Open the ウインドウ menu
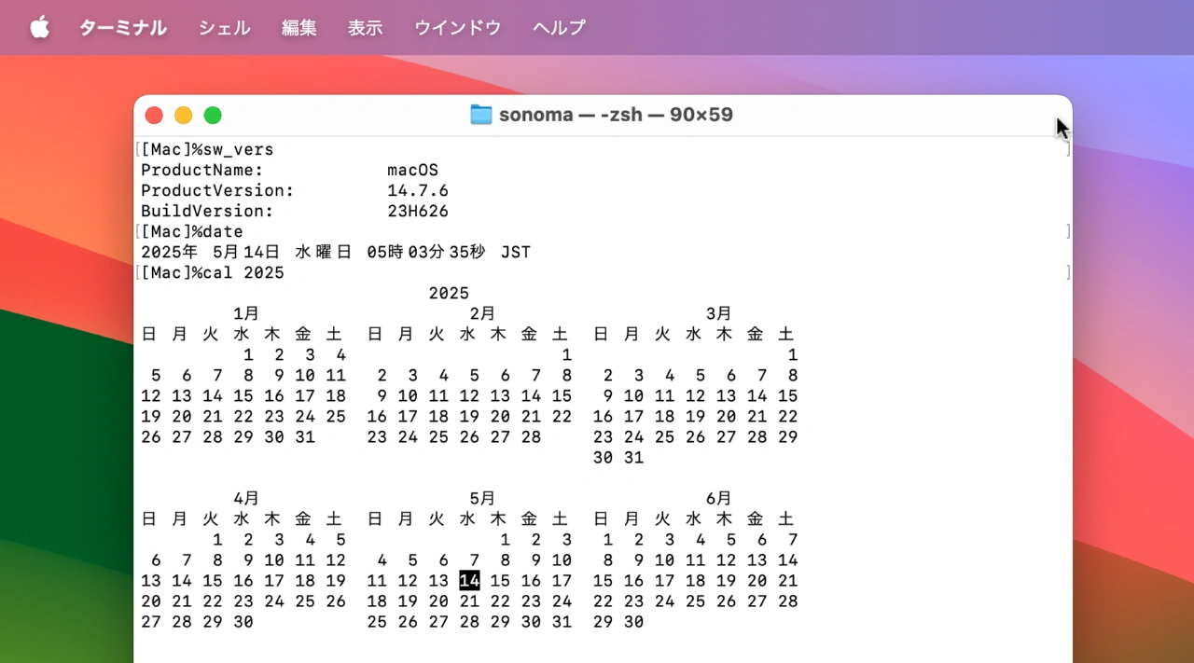This screenshot has width=1194, height=663. (x=457, y=27)
